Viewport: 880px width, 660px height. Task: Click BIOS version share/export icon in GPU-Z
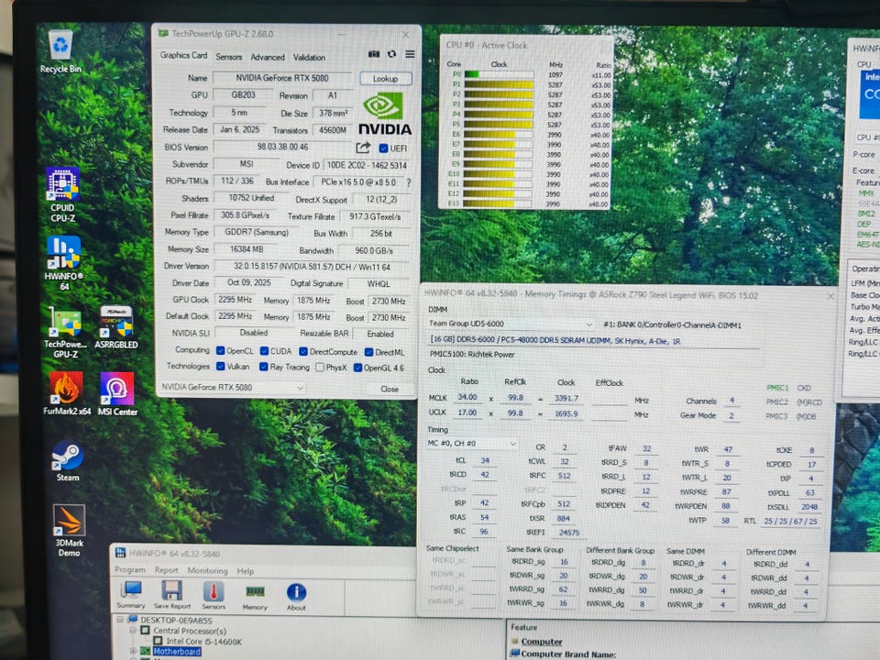coord(363,148)
